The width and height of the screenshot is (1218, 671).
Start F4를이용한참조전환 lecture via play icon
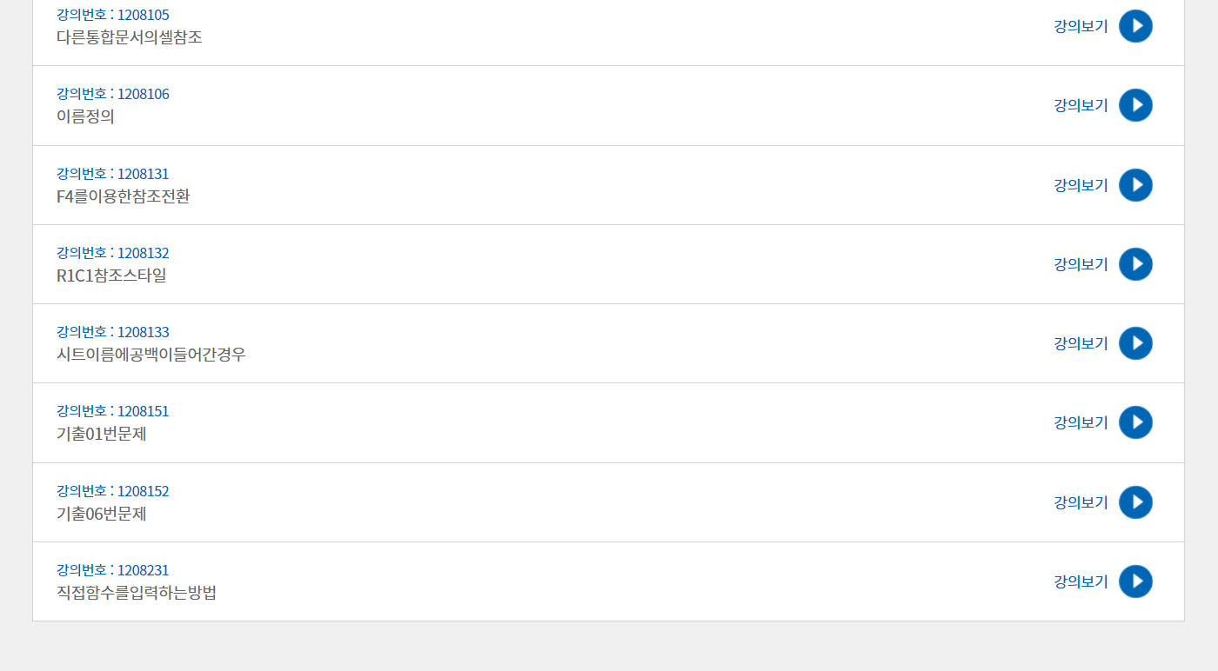click(x=1135, y=185)
